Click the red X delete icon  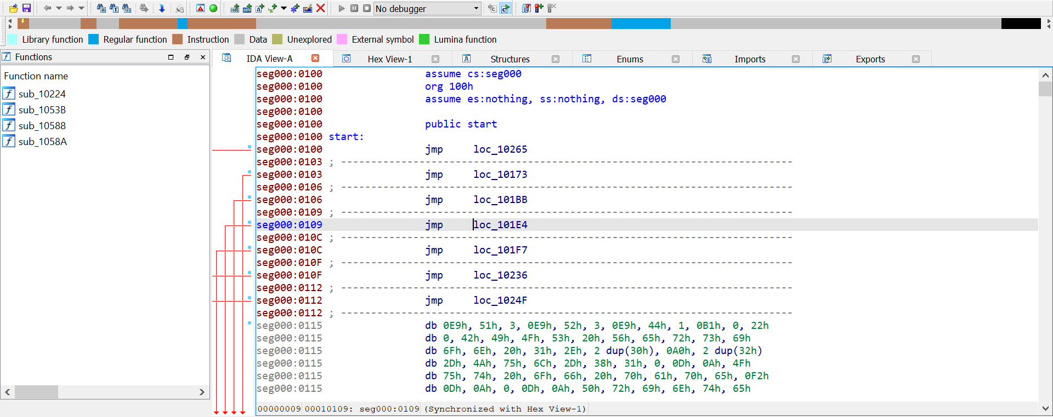pos(321,8)
